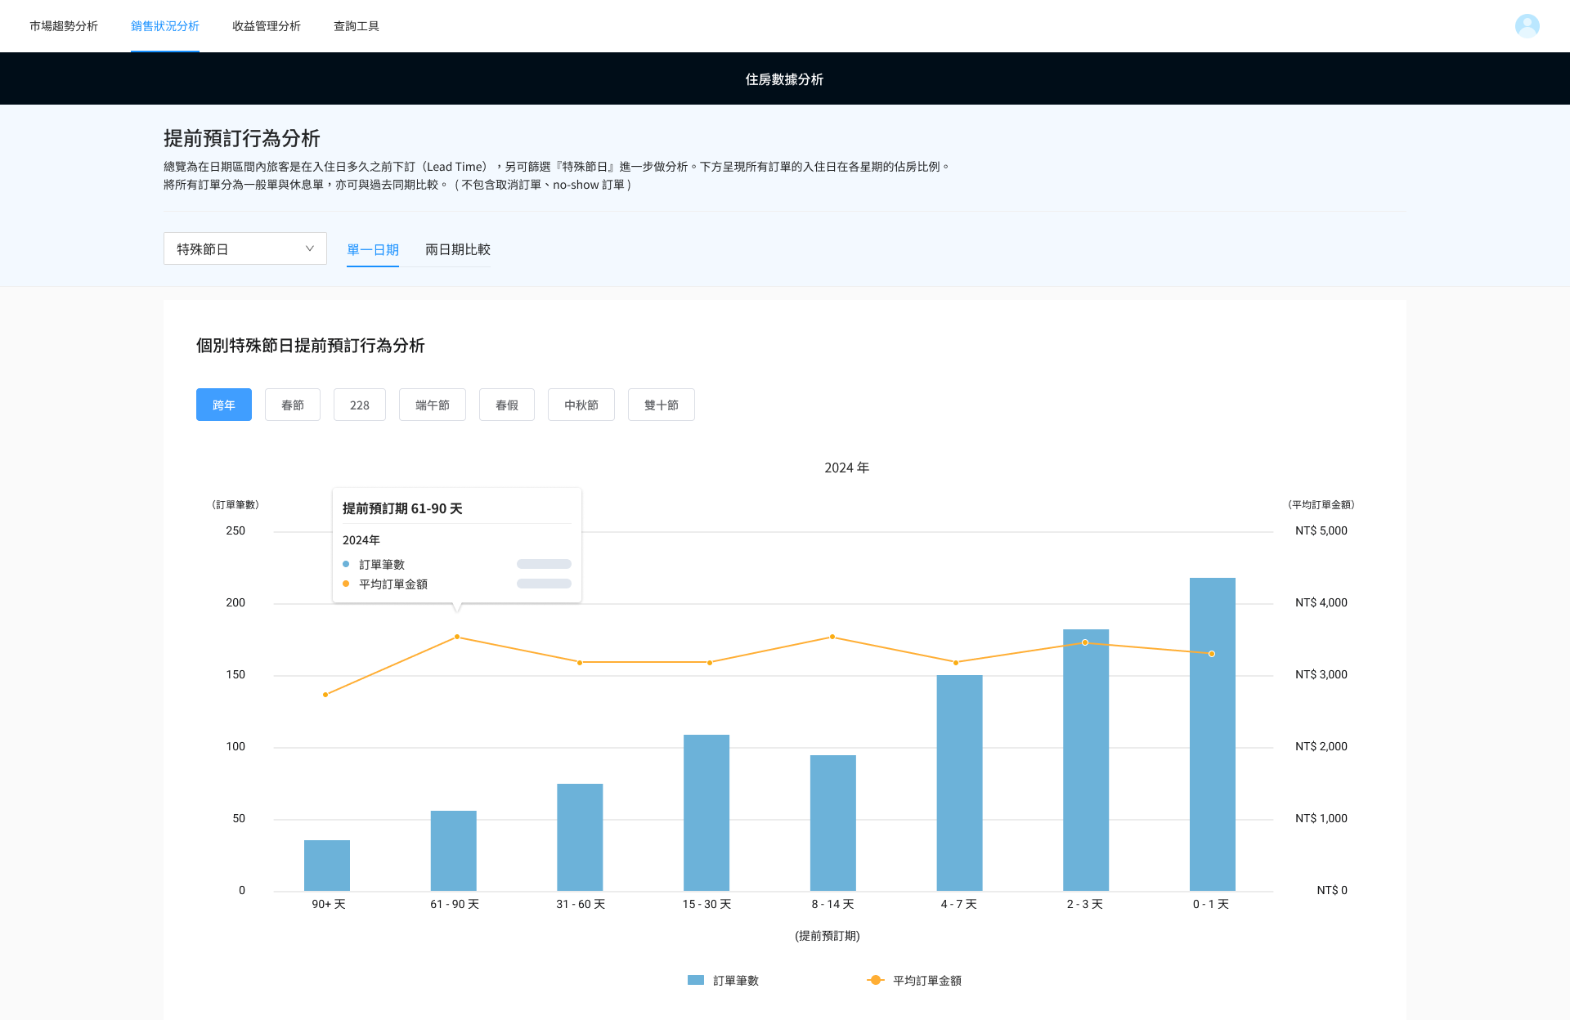Switch to the 單一日期 tab
Image resolution: width=1570 pixels, height=1020 pixels.
[x=373, y=249]
